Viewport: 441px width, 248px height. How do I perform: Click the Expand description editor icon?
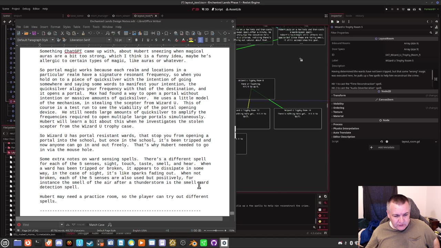pyautogui.click(x=436, y=79)
